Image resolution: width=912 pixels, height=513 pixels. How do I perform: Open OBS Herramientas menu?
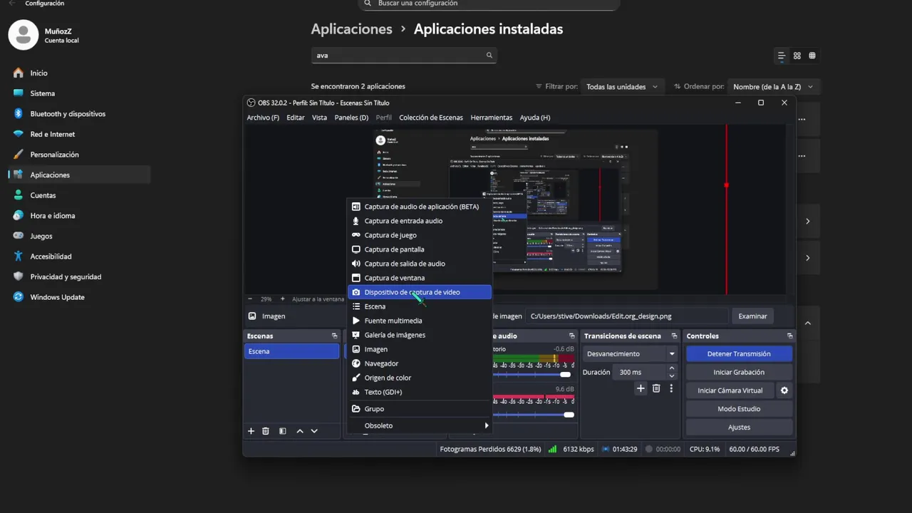click(x=492, y=118)
